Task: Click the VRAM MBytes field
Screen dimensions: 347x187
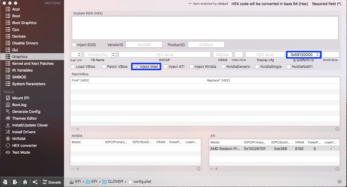Action: 223,55
